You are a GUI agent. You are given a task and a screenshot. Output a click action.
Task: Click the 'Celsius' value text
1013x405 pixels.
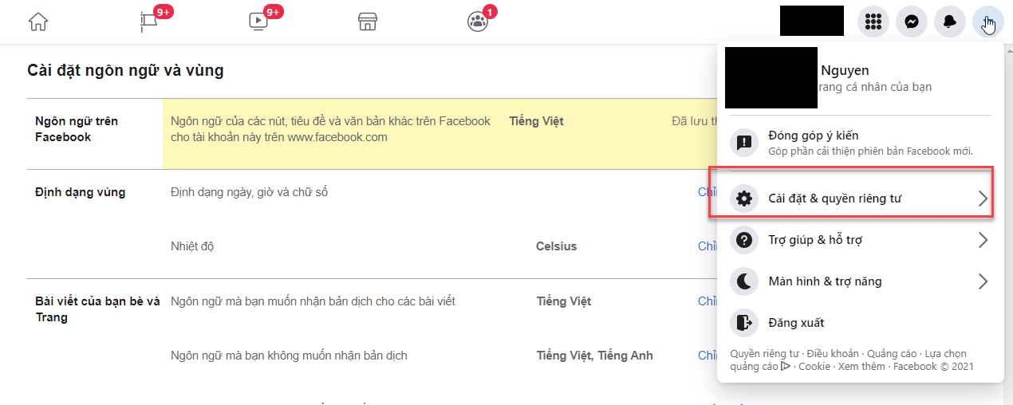(x=557, y=246)
